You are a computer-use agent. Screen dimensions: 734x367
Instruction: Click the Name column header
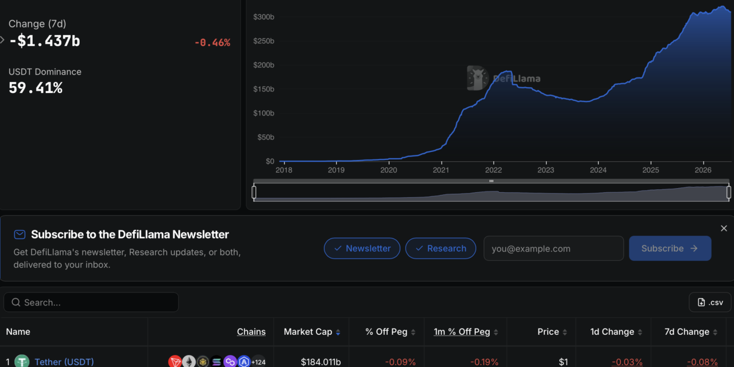point(18,332)
